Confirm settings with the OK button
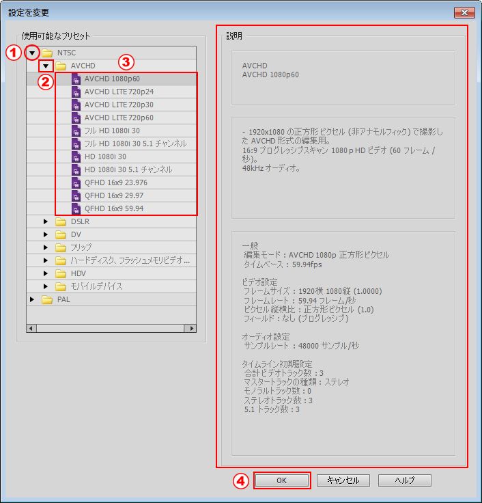 (282, 480)
